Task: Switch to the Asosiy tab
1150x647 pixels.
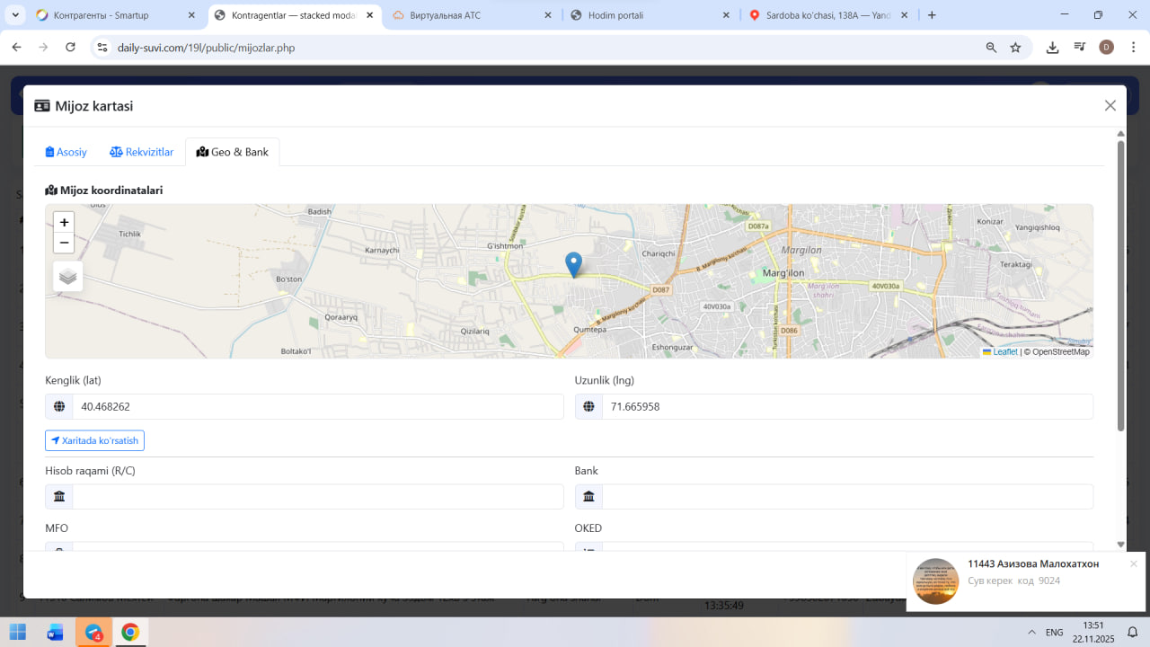Action: coord(66,152)
